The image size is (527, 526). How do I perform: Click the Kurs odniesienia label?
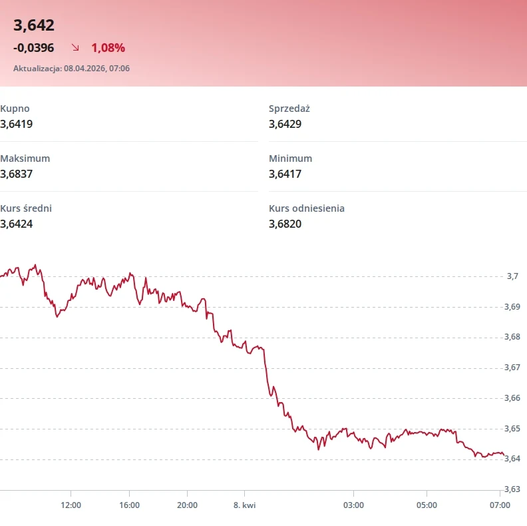pyautogui.click(x=306, y=208)
